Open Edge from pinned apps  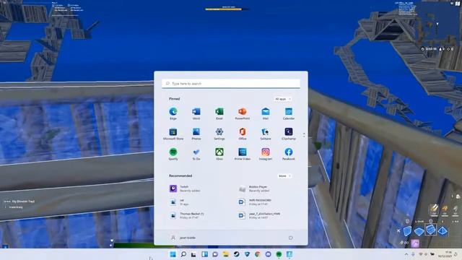coord(173,113)
